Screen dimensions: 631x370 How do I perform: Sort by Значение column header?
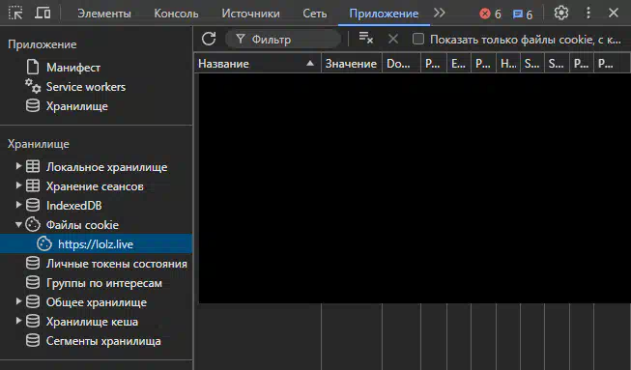[x=352, y=64]
